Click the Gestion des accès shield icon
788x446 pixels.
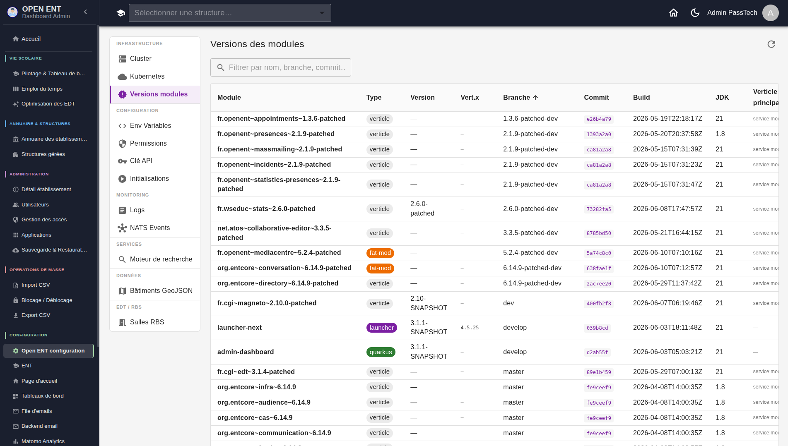[x=16, y=220]
